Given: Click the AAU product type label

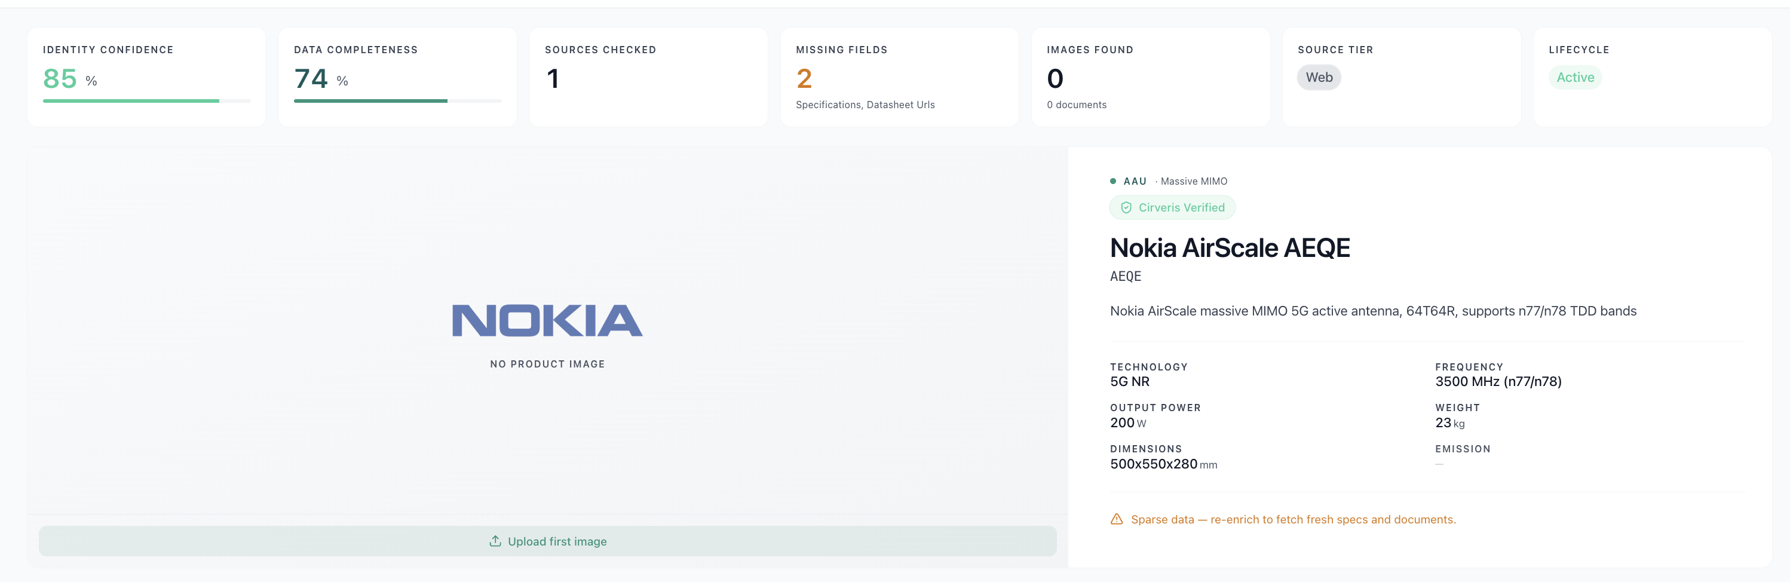Looking at the screenshot, I should (1135, 182).
